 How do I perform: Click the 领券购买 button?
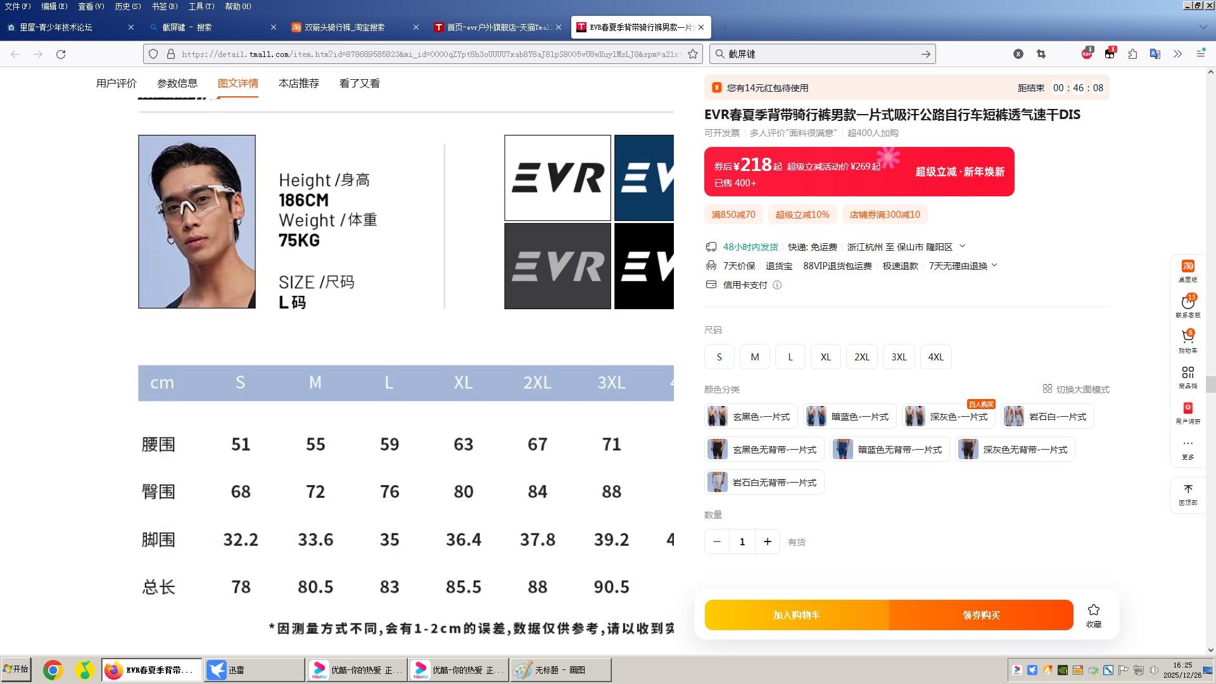tap(981, 615)
